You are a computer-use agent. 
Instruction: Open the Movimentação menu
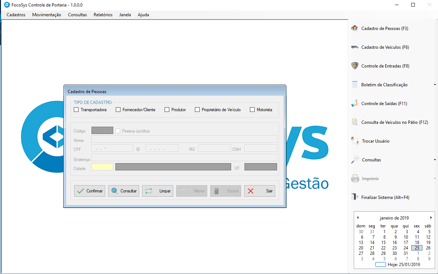(x=47, y=15)
